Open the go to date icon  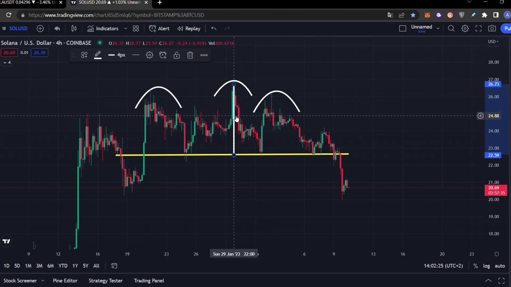[x=114, y=266]
